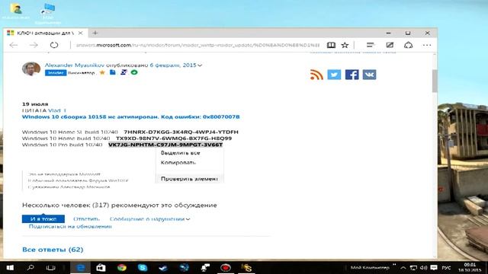Open My Computer desktop icon
Screen dimensions: 488x274
[x=48, y=14]
